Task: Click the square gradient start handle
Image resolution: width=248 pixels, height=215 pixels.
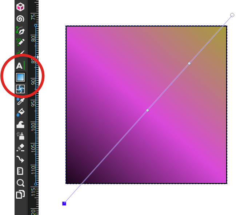Action: (64, 204)
